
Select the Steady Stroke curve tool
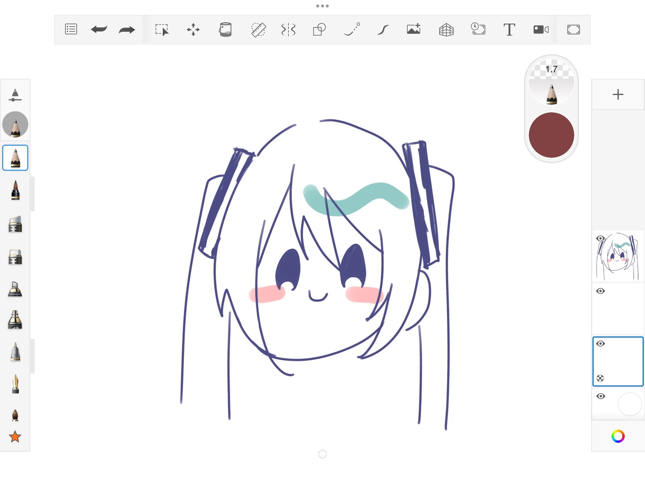point(383,30)
